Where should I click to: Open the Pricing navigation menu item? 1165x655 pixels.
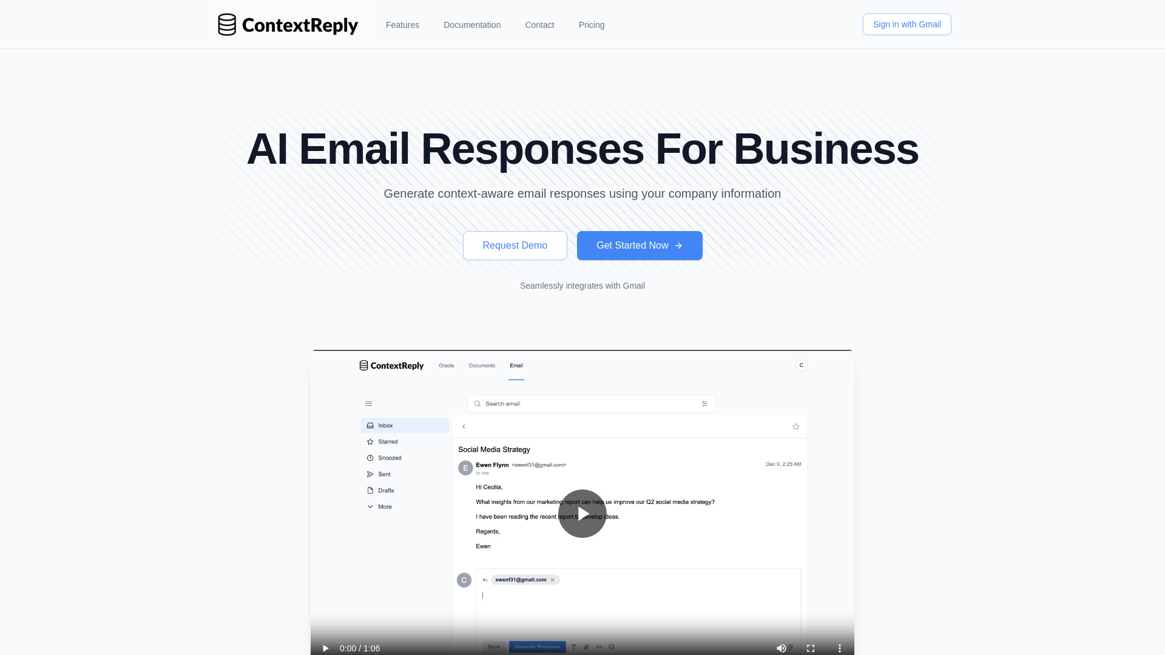pyautogui.click(x=592, y=25)
